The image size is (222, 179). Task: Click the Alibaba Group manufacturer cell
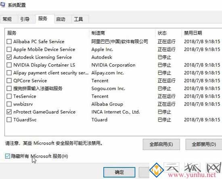[107, 104]
